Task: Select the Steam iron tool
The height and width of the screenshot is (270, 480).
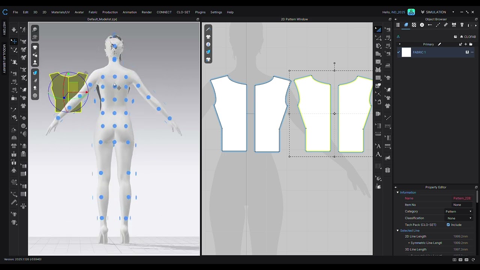Action: click(388, 65)
